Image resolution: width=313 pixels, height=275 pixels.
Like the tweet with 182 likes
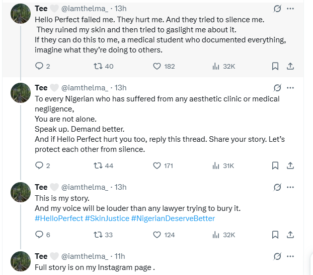point(156,66)
